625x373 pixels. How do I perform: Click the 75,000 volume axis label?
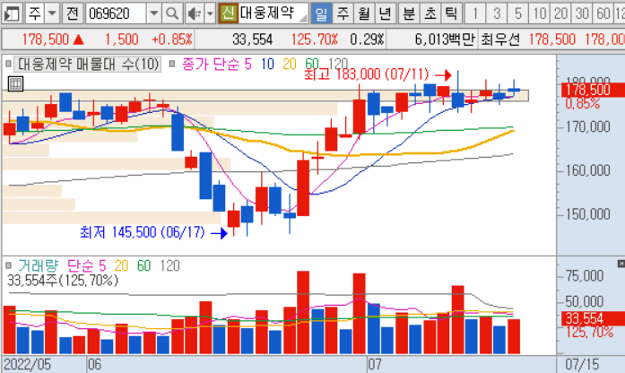[x=585, y=276]
